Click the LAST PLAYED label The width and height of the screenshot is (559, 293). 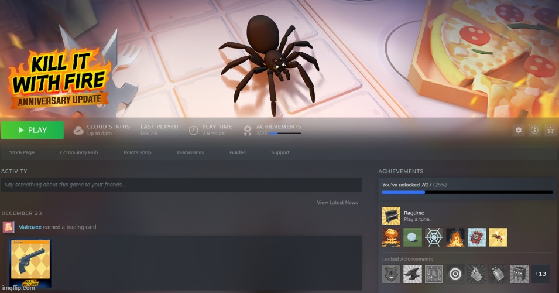[159, 127]
